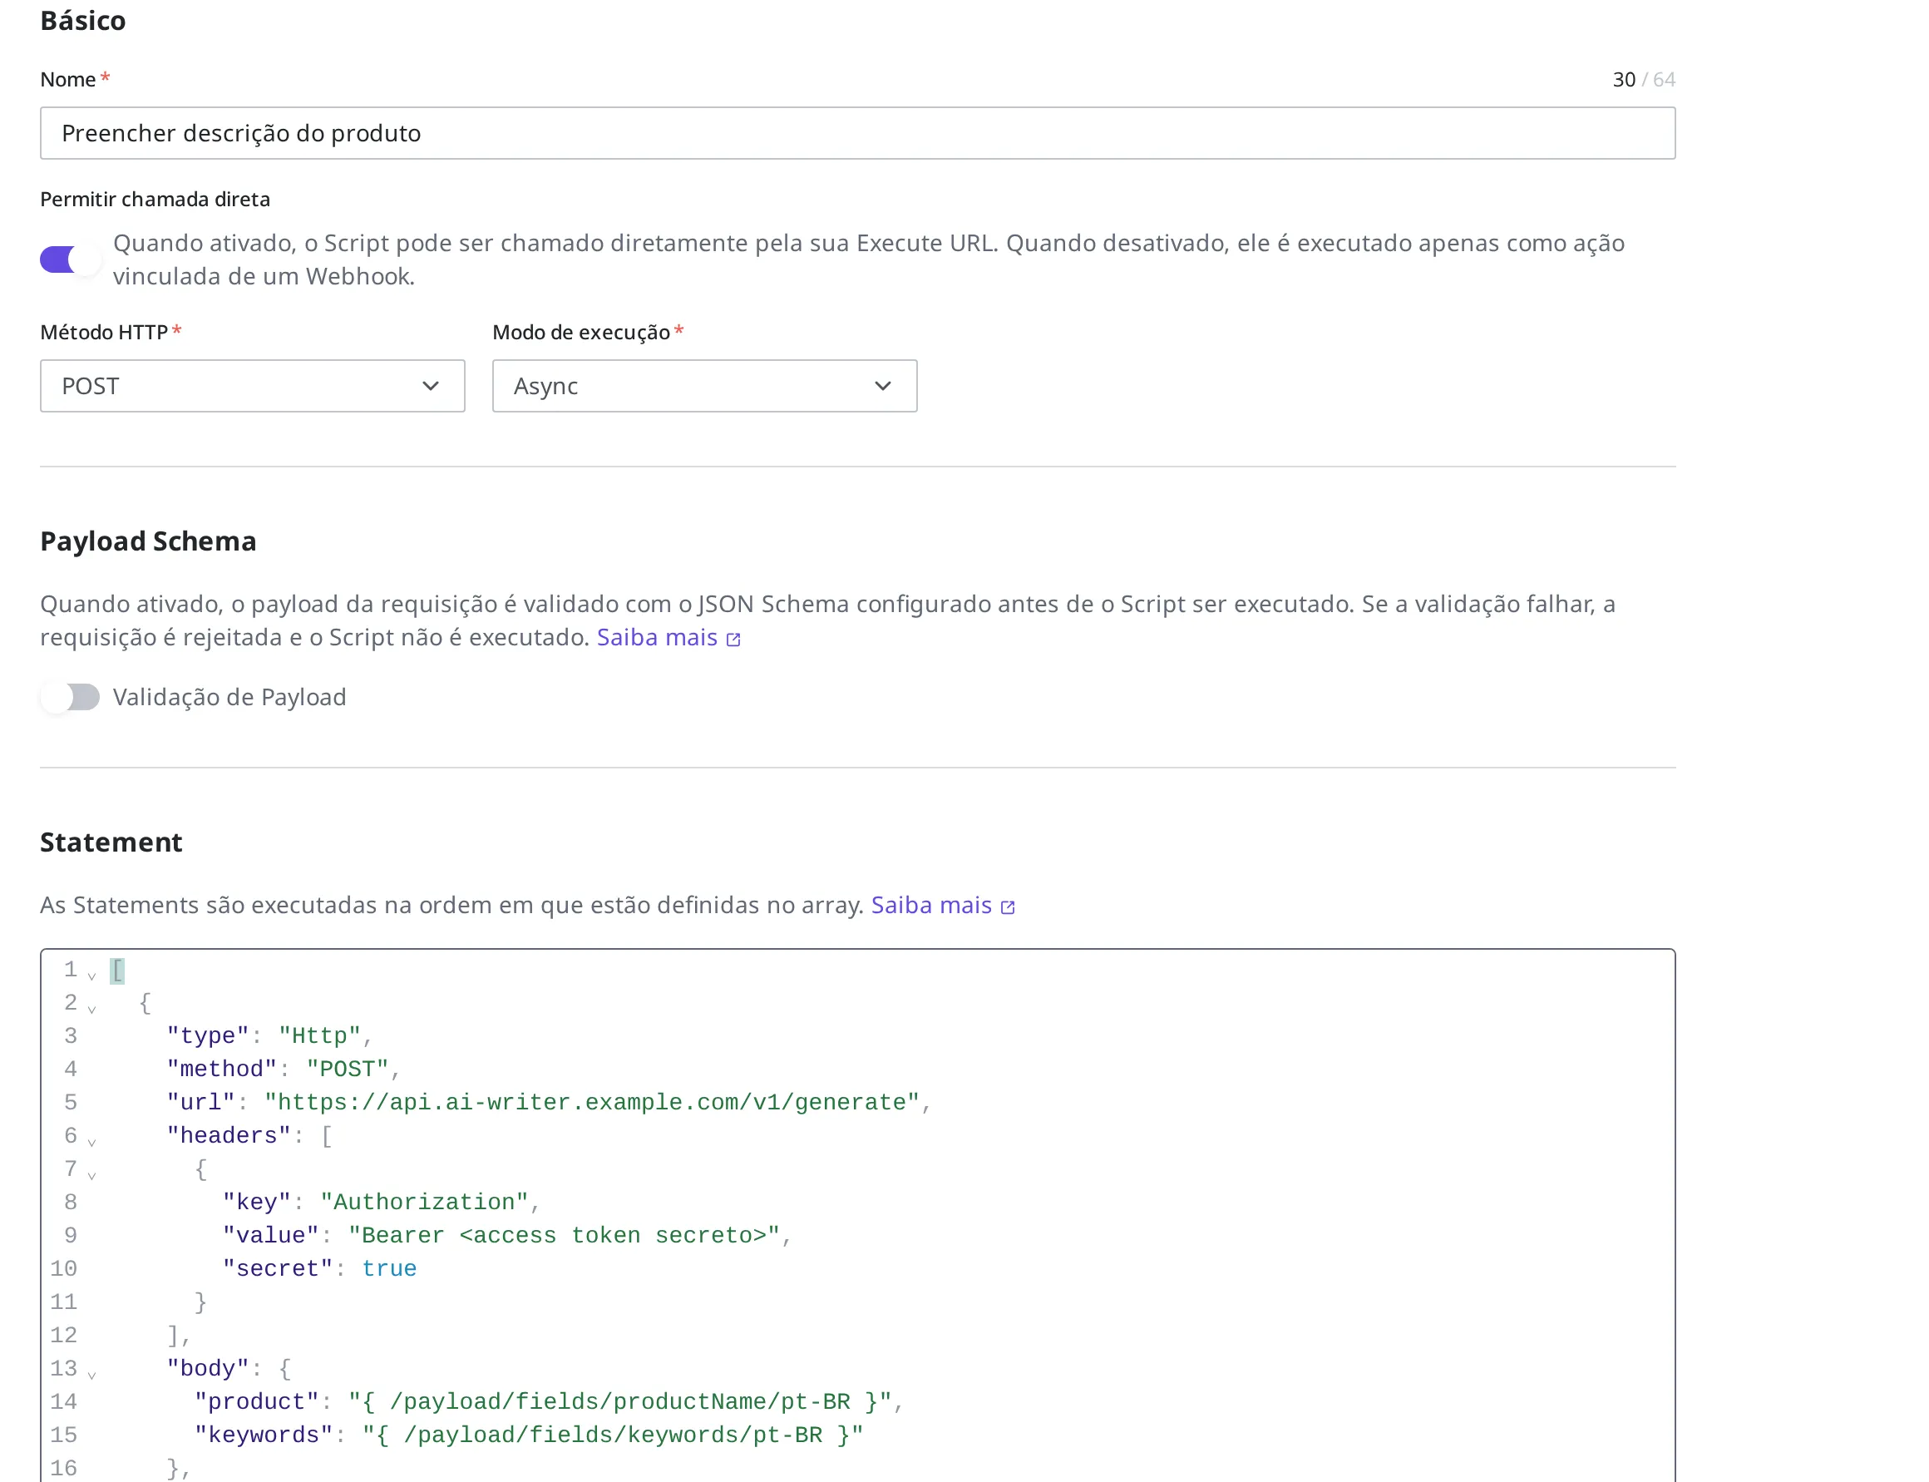Click the Validação de Payload label

point(229,697)
